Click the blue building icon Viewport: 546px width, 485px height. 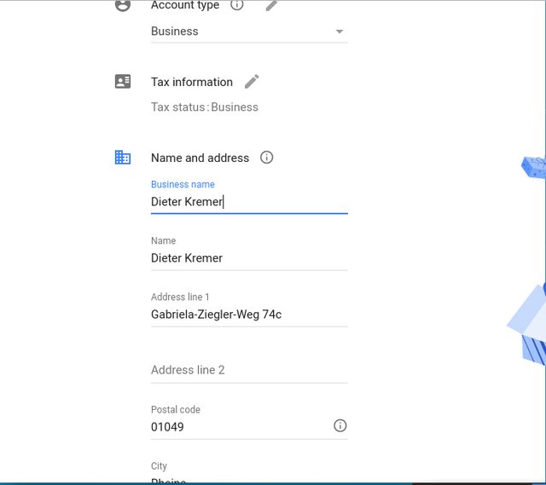[123, 158]
